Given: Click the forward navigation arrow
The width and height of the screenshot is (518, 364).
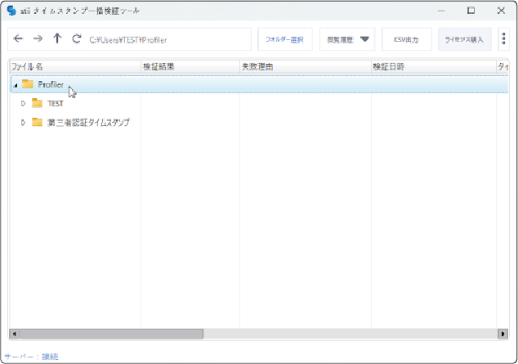Looking at the screenshot, I should tap(38, 39).
